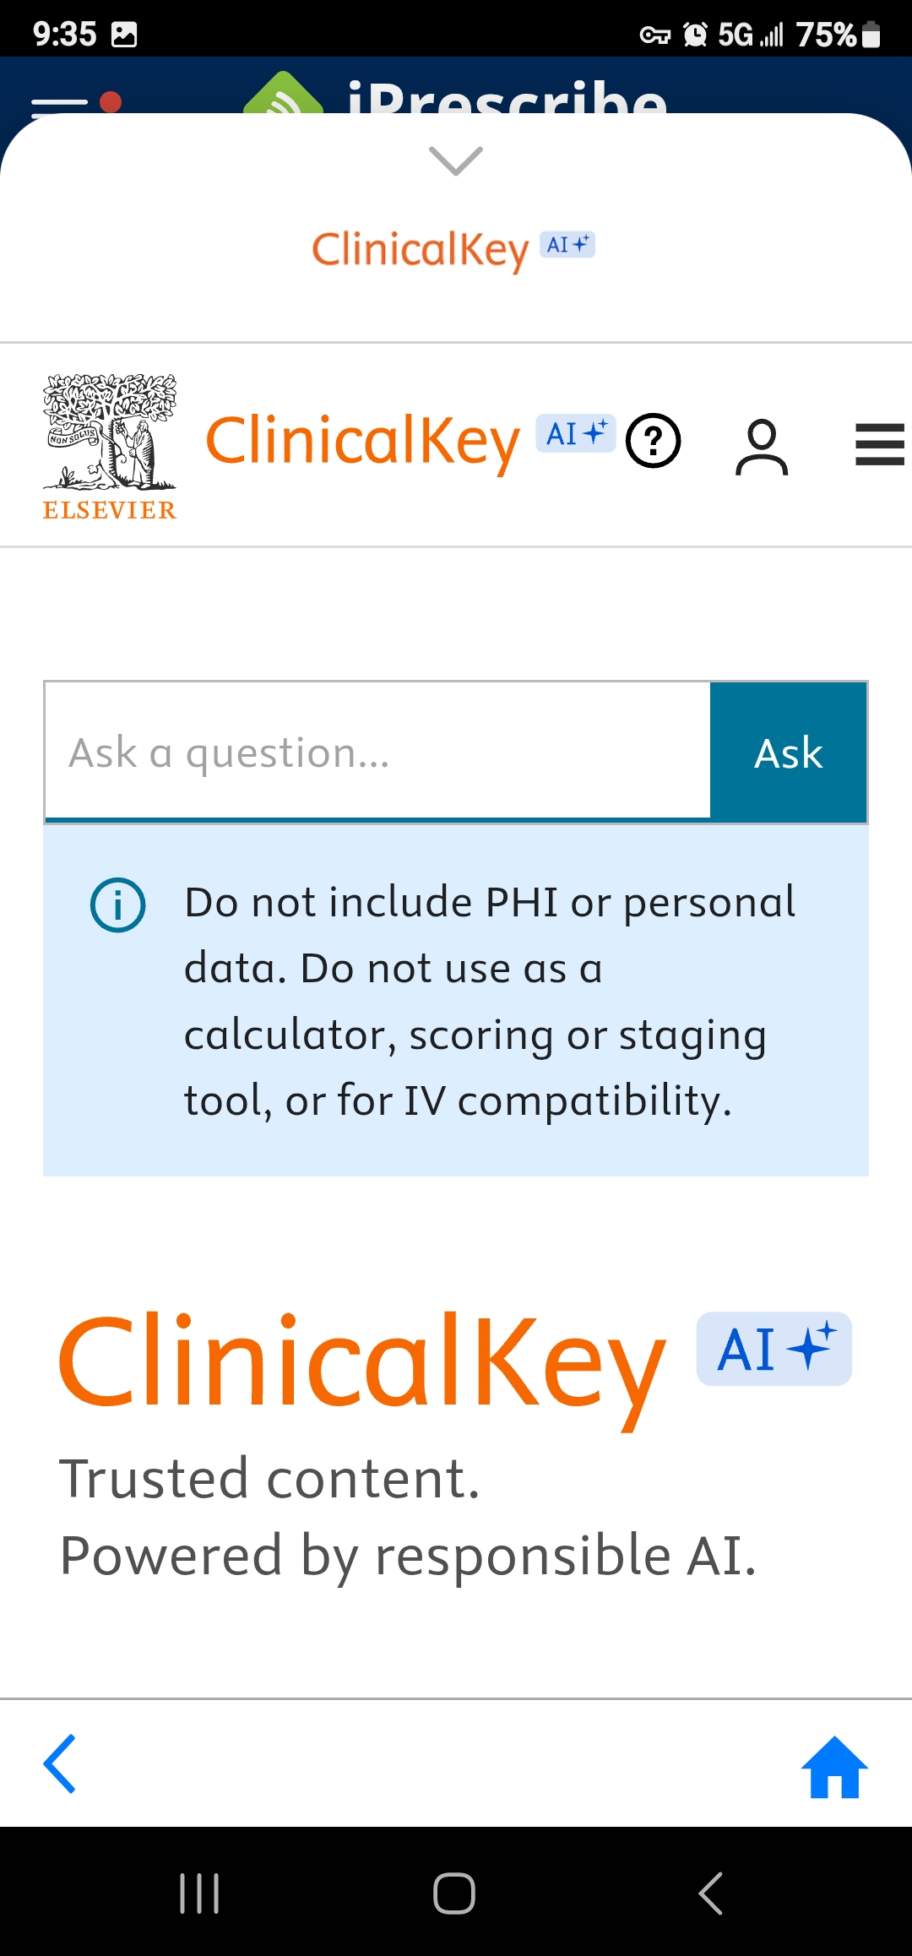
Task: Open the ClinicalKey hamburger menu
Action: 879,444
